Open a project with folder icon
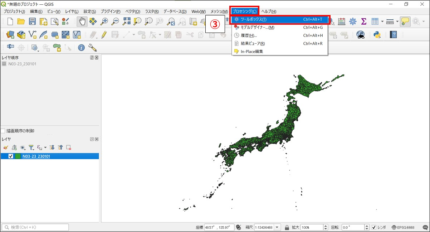The width and height of the screenshot is (430, 232). point(21,21)
